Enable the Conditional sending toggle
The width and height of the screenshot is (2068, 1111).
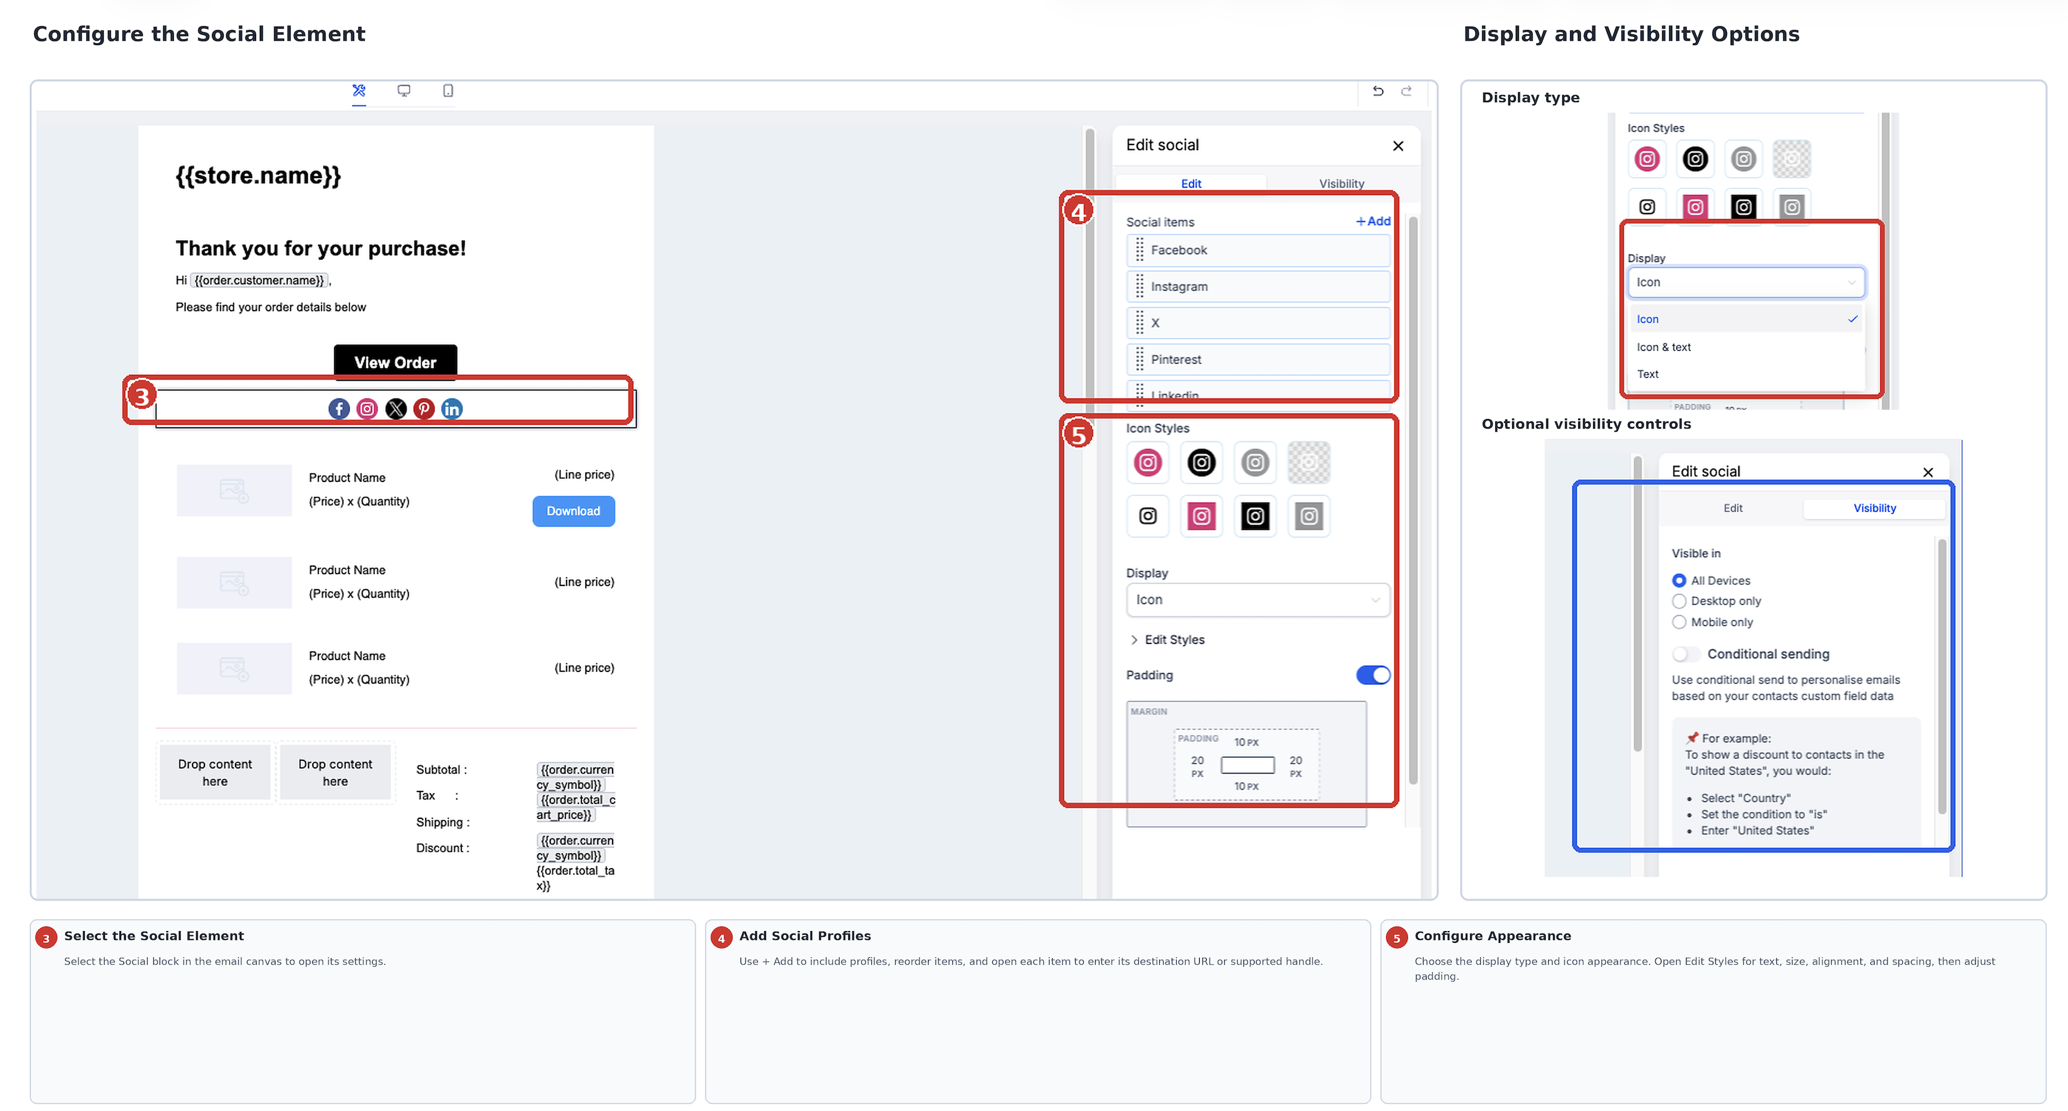1686,655
